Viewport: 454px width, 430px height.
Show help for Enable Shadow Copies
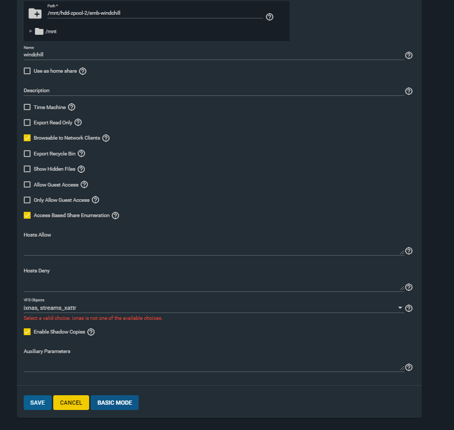[x=91, y=332]
